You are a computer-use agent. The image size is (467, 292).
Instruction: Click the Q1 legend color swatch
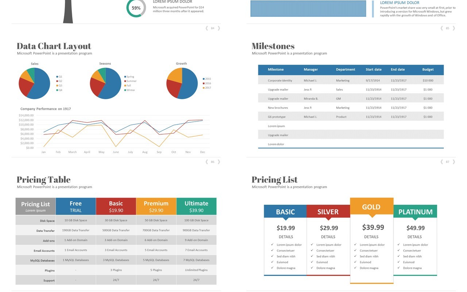click(57, 77)
